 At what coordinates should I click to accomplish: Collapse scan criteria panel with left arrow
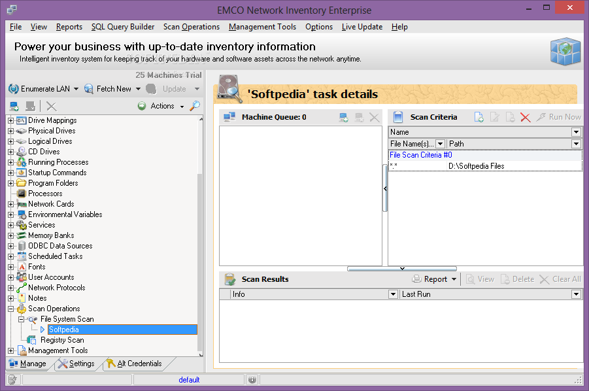385,188
